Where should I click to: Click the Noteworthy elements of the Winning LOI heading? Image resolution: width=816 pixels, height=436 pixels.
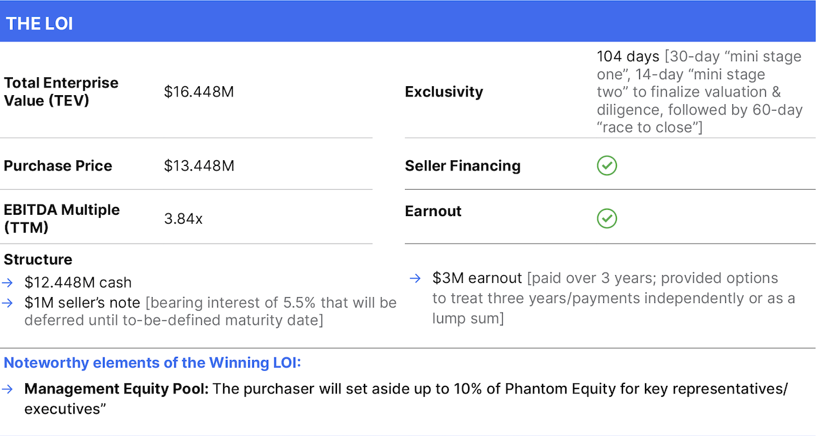coord(152,363)
